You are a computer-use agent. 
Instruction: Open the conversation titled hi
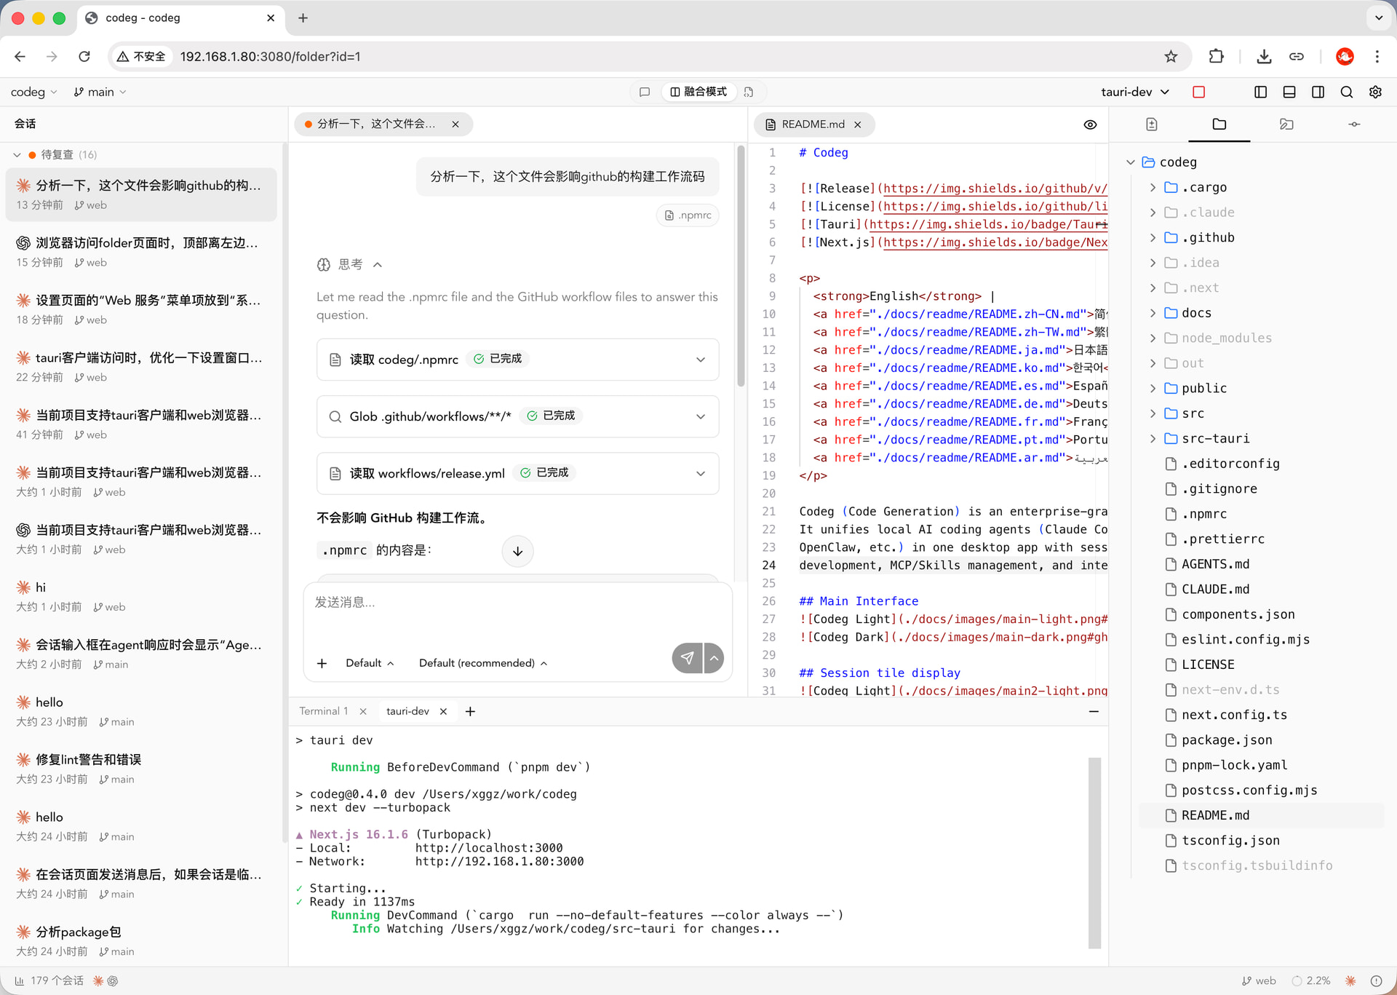click(141, 595)
